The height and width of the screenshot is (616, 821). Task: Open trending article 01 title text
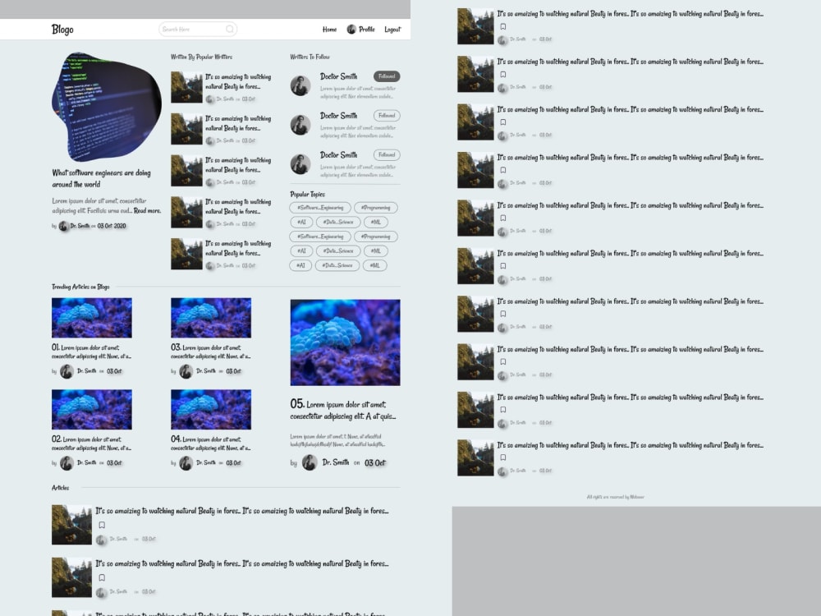[92, 352]
